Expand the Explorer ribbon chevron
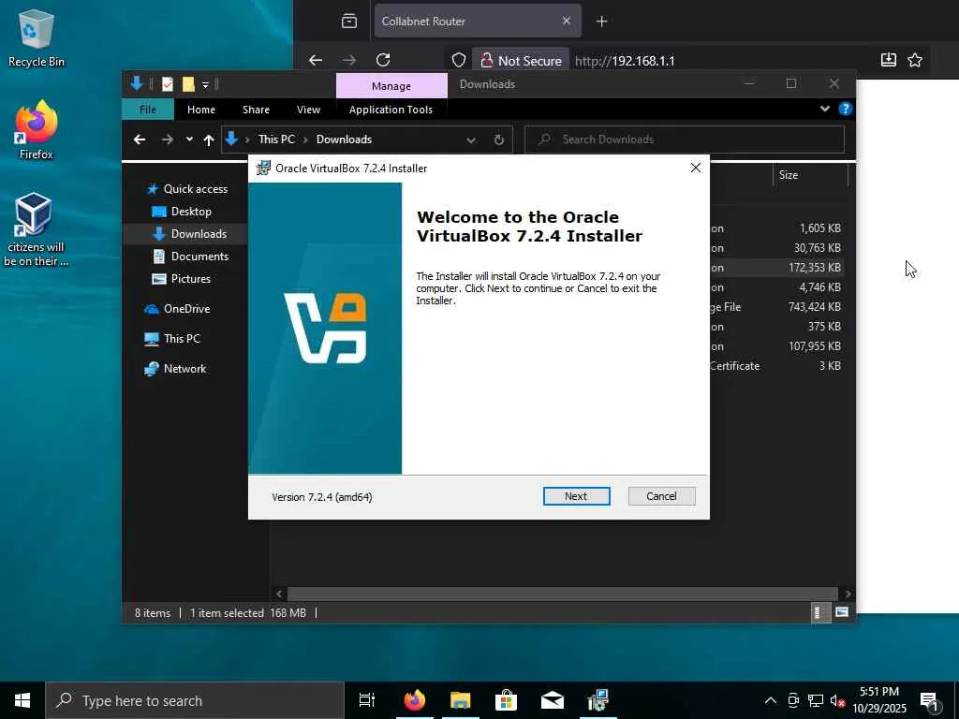The width and height of the screenshot is (959, 719). pyautogui.click(x=825, y=109)
